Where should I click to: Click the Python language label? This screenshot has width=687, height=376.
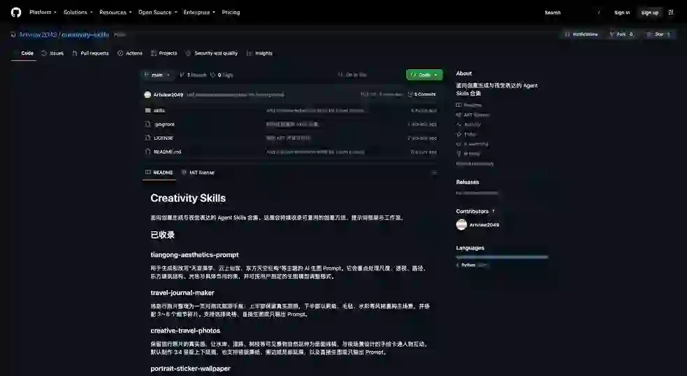coord(468,265)
